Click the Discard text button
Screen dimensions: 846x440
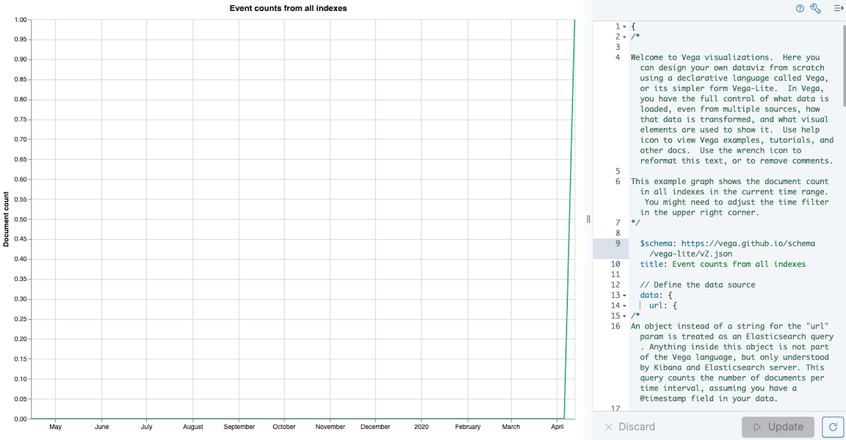click(x=637, y=427)
